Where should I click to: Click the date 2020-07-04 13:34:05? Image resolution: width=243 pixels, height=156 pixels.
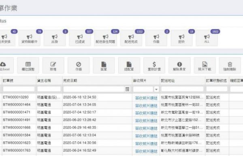(80, 105)
